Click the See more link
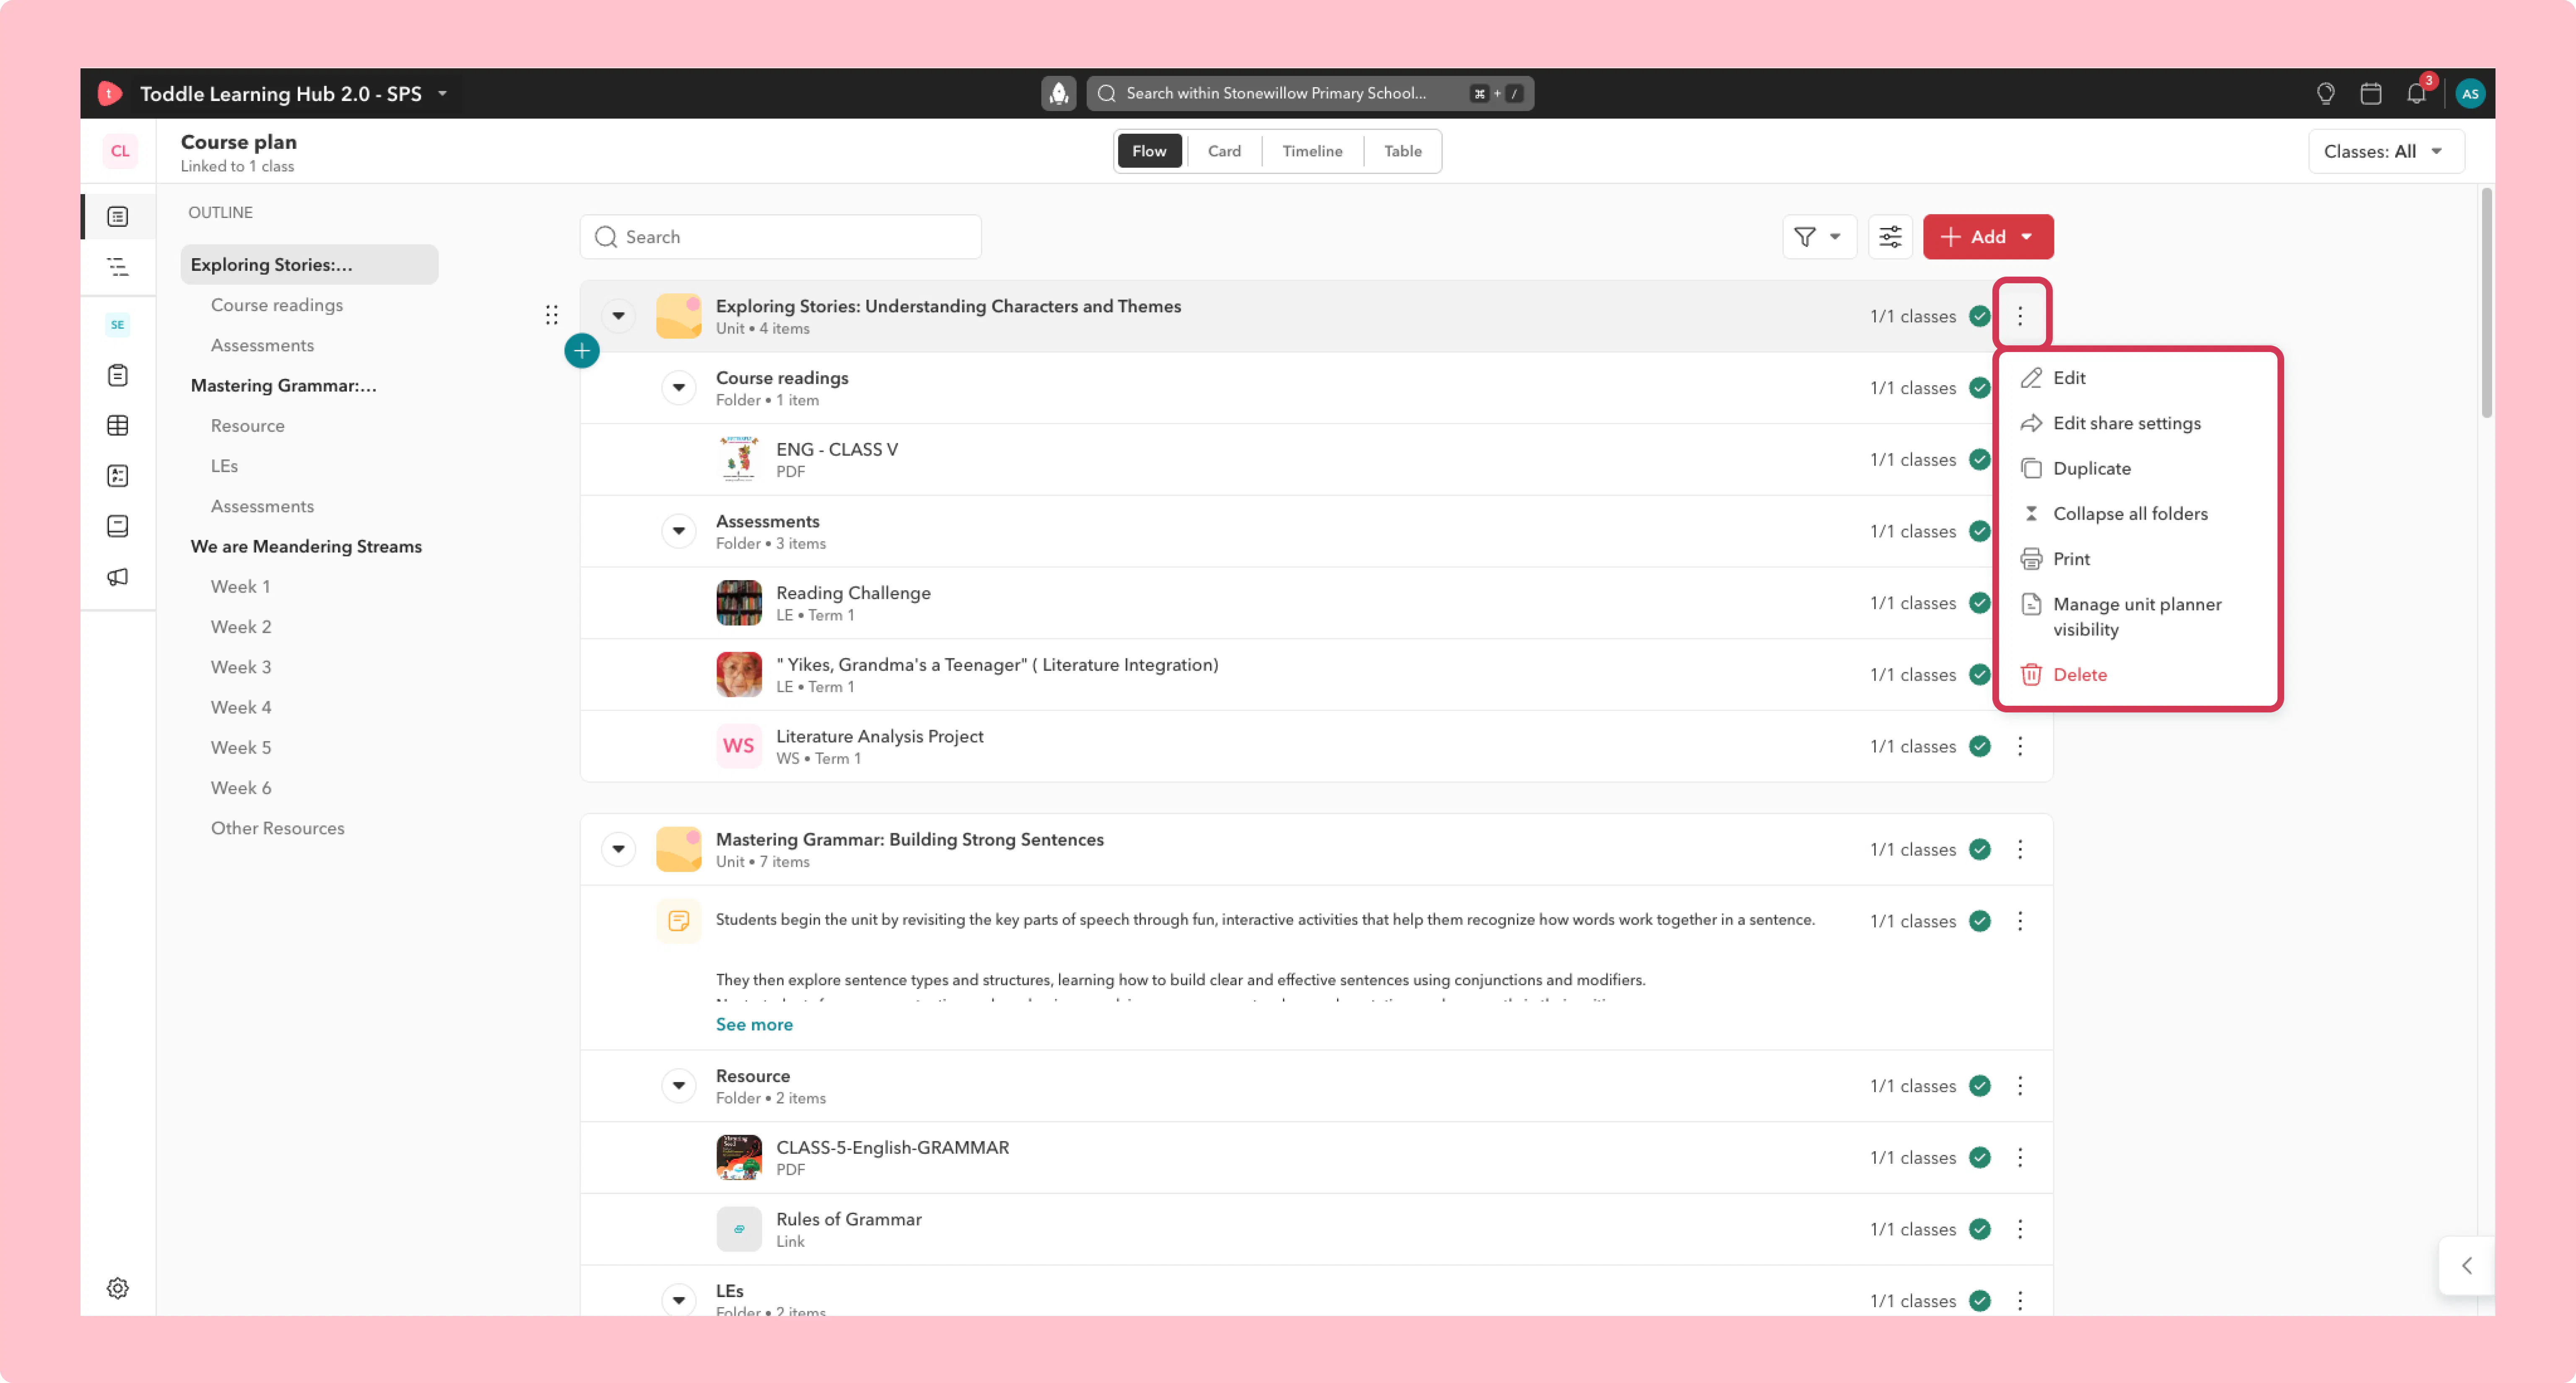 coord(754,1024)
